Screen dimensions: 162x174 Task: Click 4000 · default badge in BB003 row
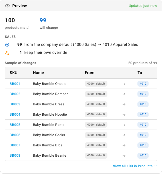pos(96,104)
